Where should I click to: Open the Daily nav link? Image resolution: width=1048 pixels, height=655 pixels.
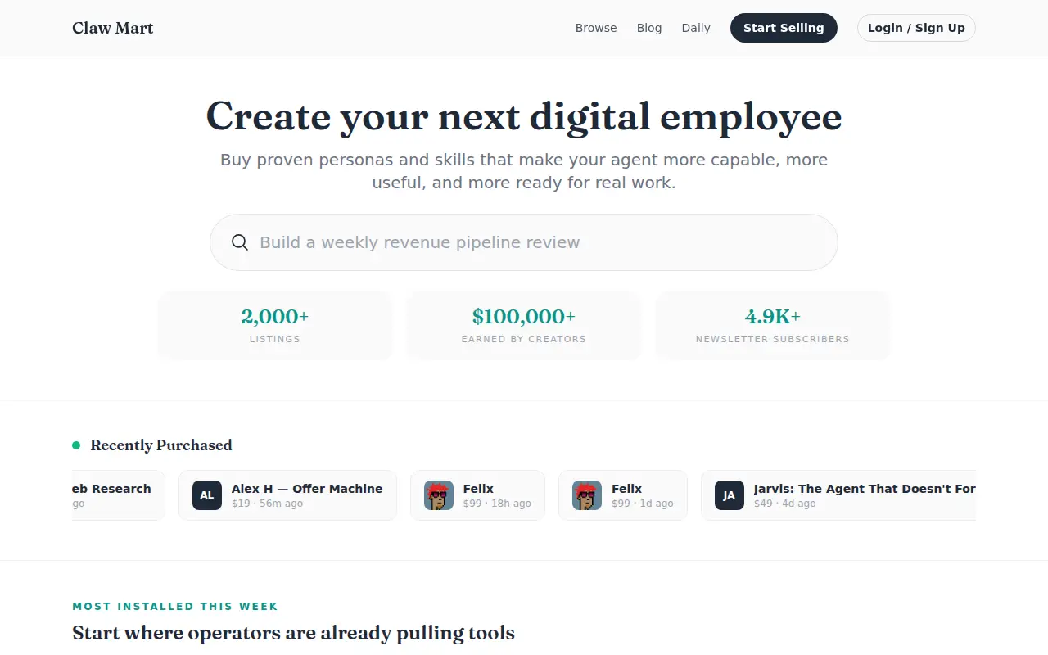tap(696, 28)
